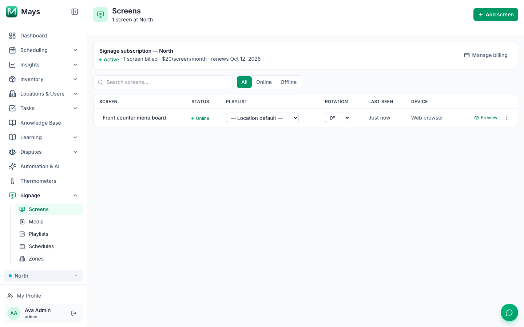Click the Media clipboard icon

(22, 222)
